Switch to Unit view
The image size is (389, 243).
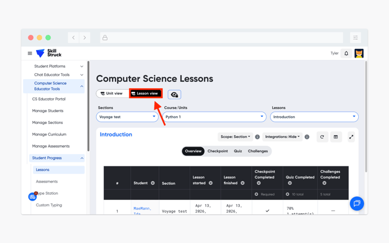tap(111, 94)
